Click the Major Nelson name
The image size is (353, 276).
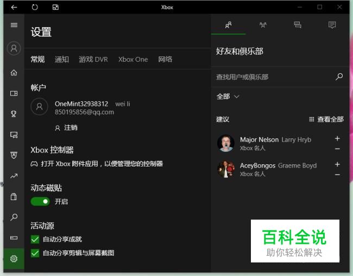coord(260,139)
